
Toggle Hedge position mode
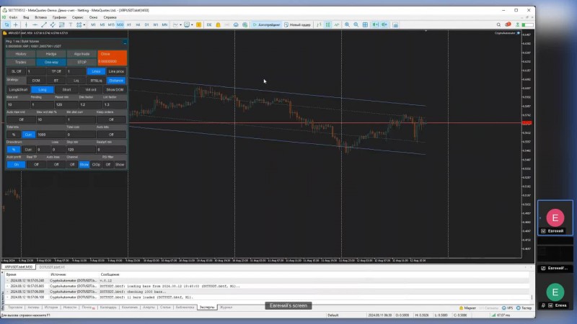tap(51, 54)
